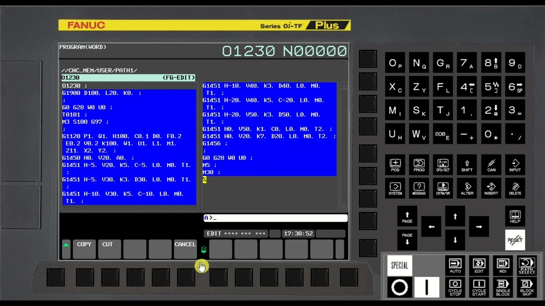Click the PATH SELECT key
545x306 pixels.
[527, 266]
